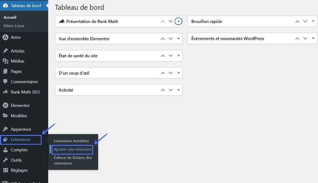
Task: Click the Brouillon rapide widget title
Action: coord(207,22)
